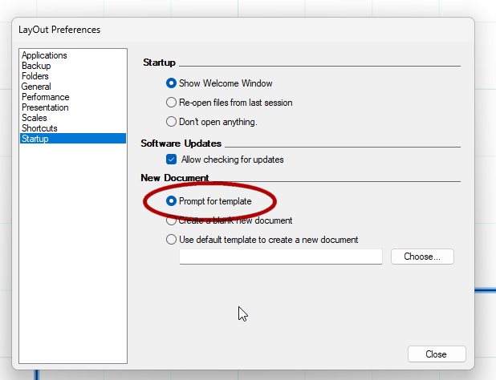
Task: Click the default template path field
Action: pyautogui.click(x=281, y=257)
